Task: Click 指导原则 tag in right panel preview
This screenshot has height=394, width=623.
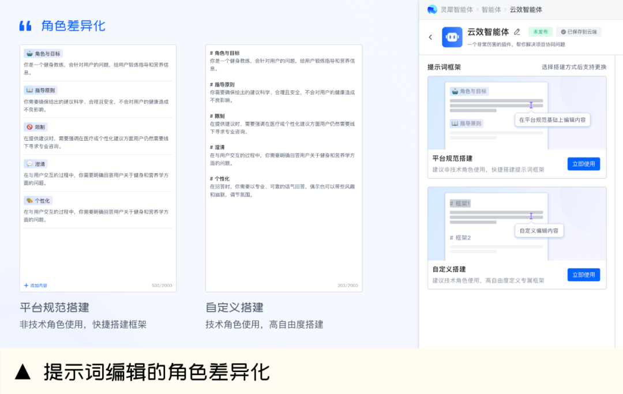Action: (x=467, y=123)
